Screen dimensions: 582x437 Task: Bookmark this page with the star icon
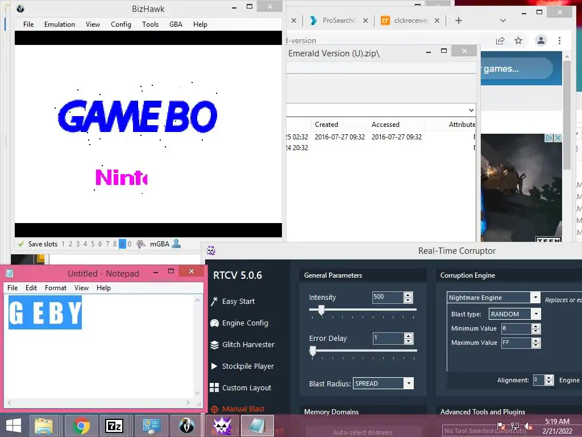(518, 40)
